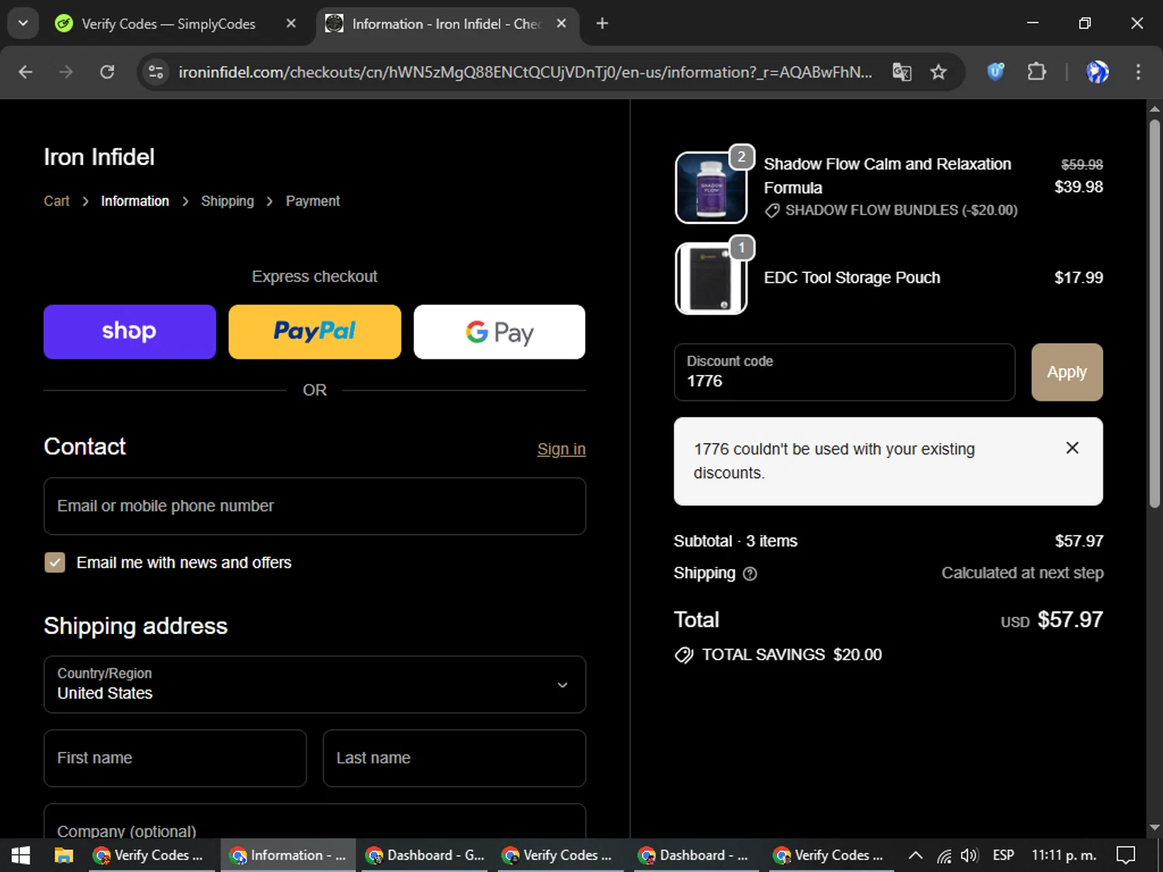
Task: Open Chrome's three-dot menu
Action: click(1138, 72)
